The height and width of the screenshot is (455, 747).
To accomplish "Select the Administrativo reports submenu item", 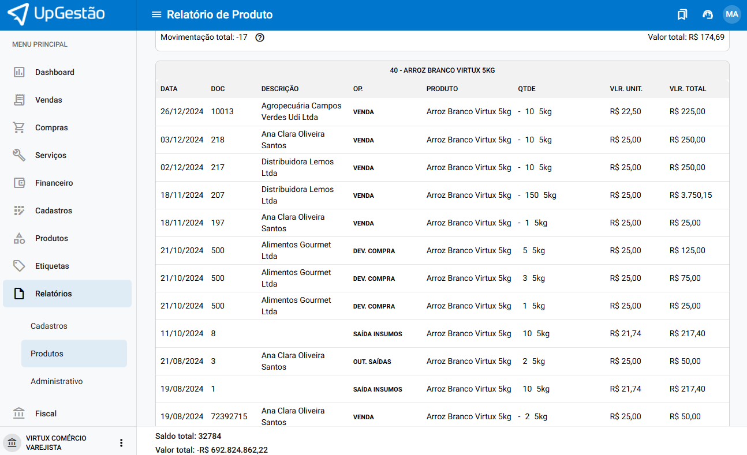I will tap(57, 381).
